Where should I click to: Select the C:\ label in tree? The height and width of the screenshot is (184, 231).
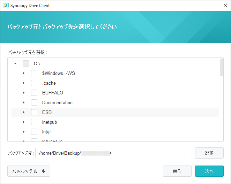[x=37, y=63]
